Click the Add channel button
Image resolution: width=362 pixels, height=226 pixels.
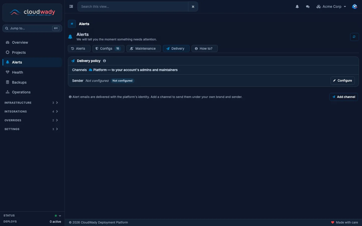343,97
